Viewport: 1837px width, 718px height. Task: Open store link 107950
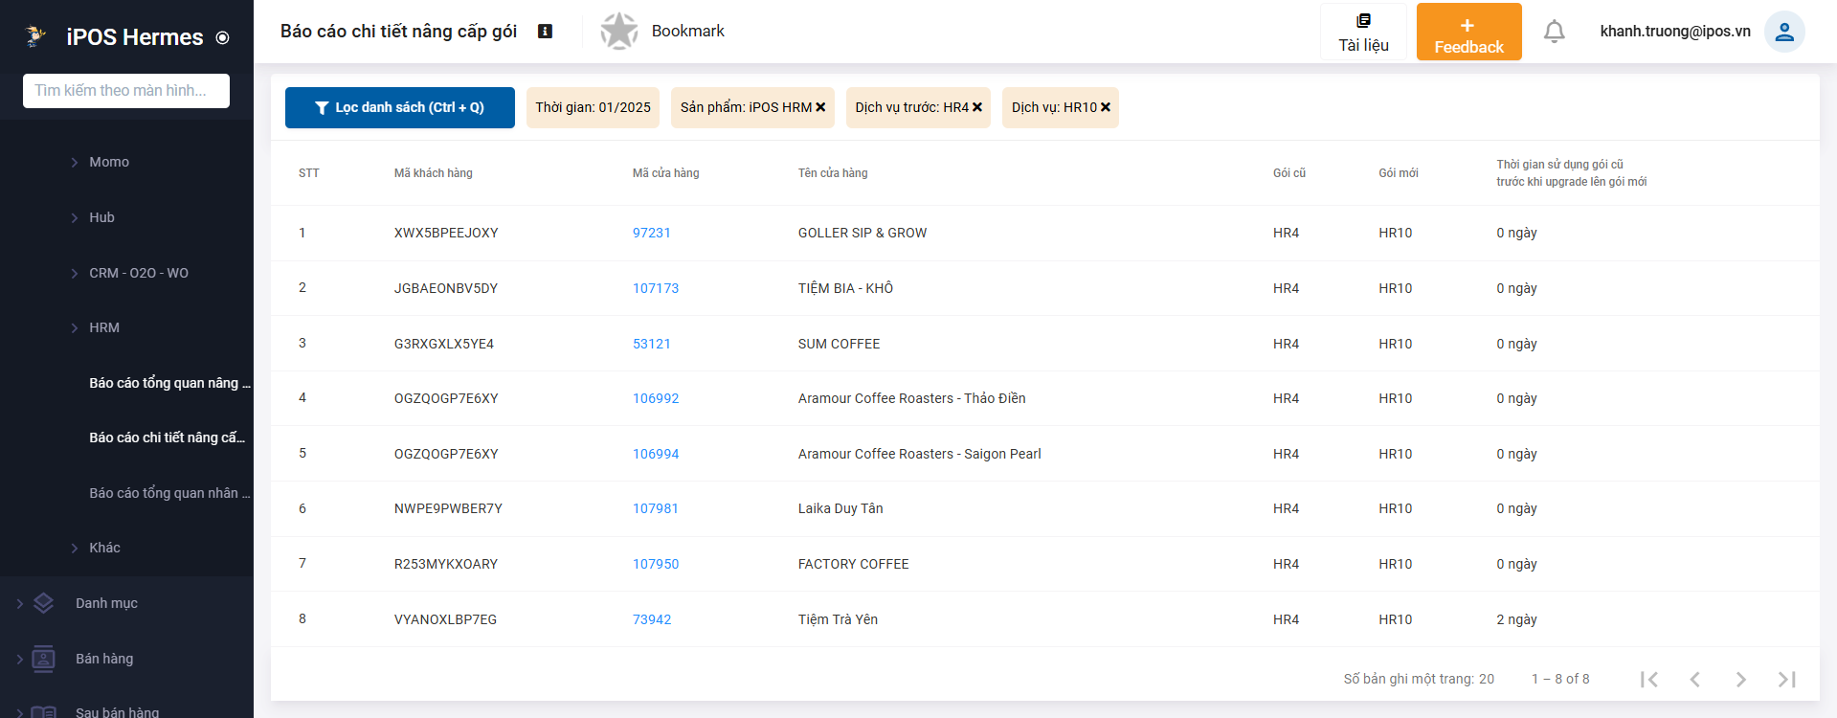(656, 564)
